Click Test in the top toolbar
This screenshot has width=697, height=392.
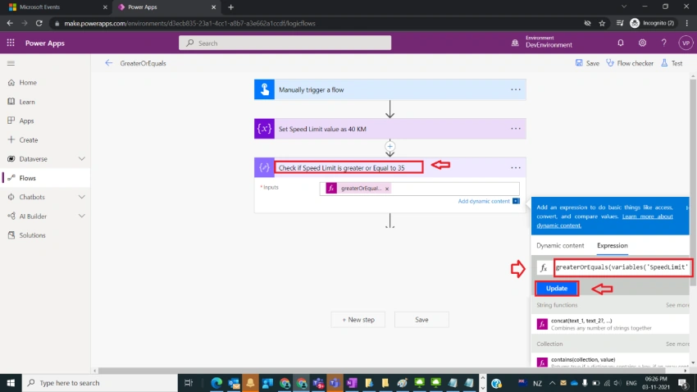672,63
